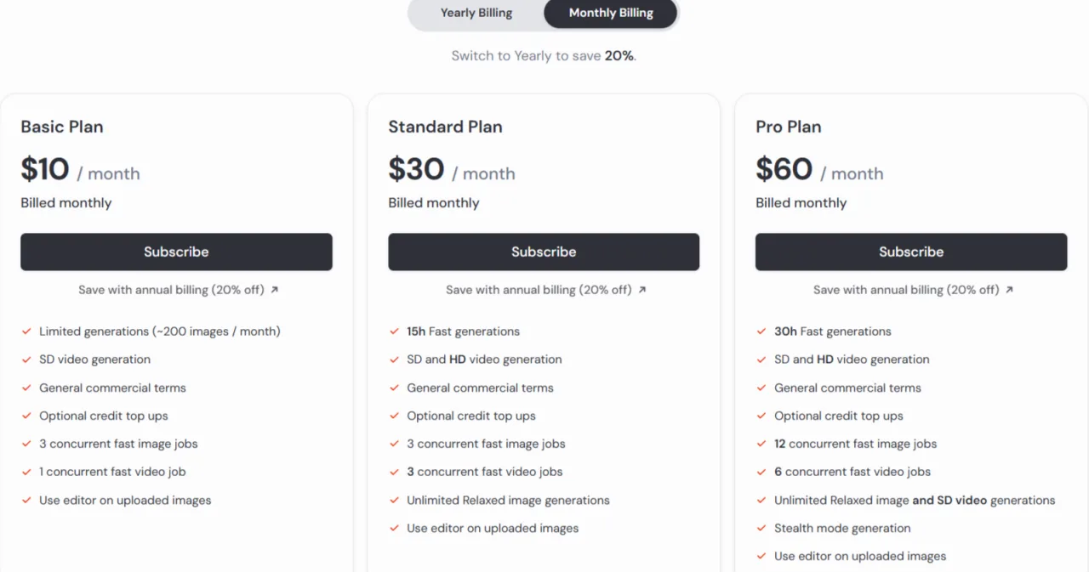The height and width of the screenshot is (572, 1089).
Task: Click the arrow icon beside Pro annual billing
Action: pos(1010,290)
